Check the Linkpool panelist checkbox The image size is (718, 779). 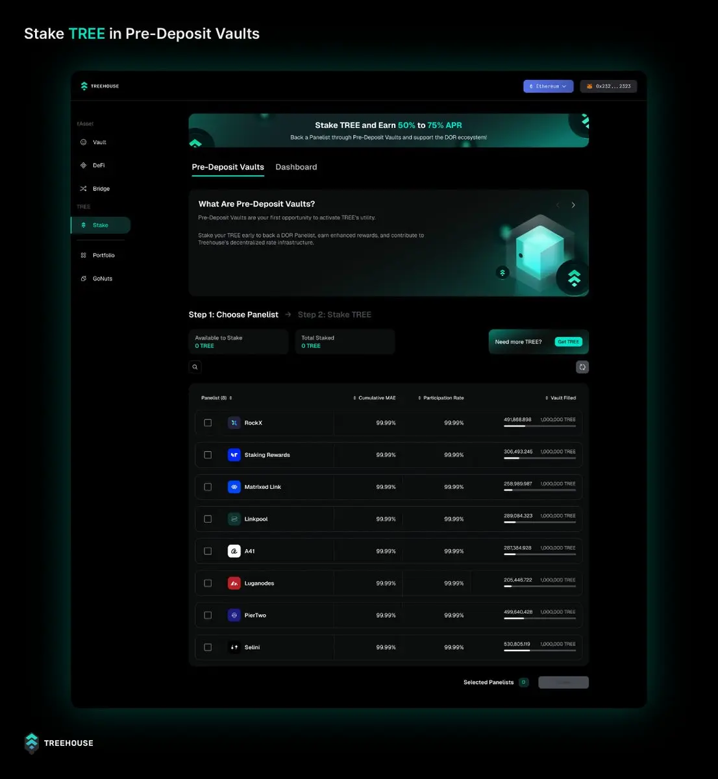pos(208,519)
